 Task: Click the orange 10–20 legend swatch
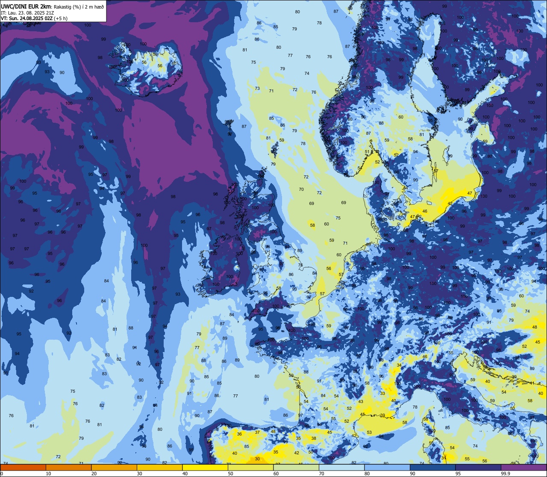coord(68,468)
